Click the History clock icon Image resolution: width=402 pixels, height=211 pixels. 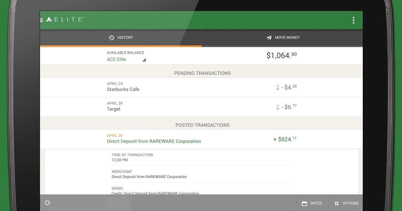pyautogui.click(x=112, y=38)
